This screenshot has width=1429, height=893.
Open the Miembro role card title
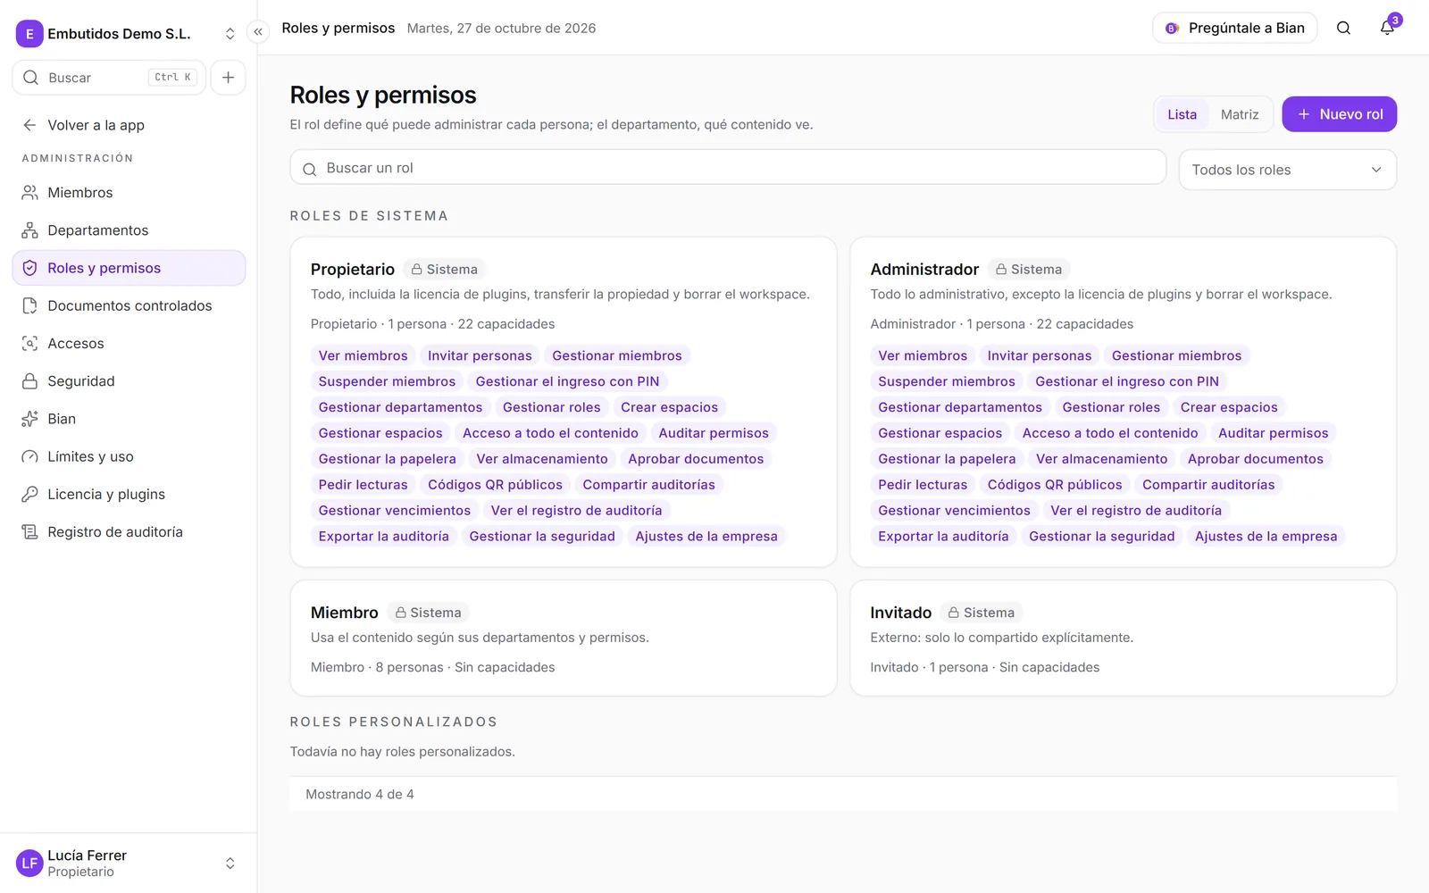345,613
